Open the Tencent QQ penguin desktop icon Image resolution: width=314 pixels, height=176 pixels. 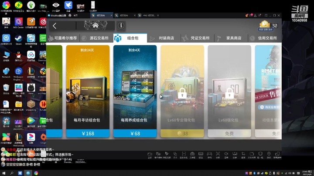point(18,56)
